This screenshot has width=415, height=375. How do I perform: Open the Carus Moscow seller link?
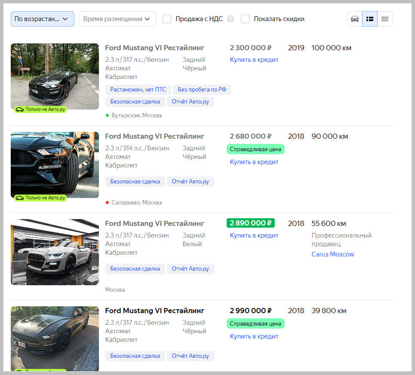coord(333,254)
